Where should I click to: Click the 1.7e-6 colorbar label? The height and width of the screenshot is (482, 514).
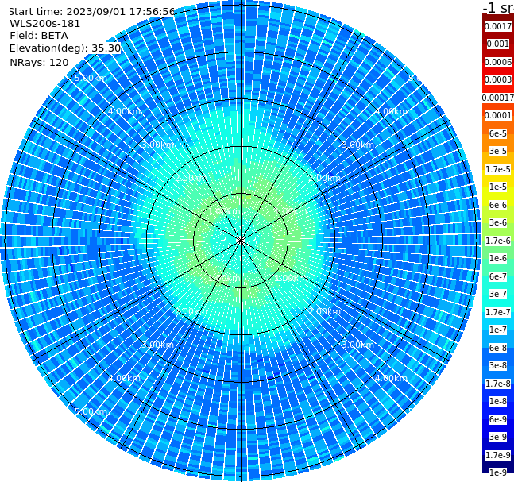pos(498,241)
